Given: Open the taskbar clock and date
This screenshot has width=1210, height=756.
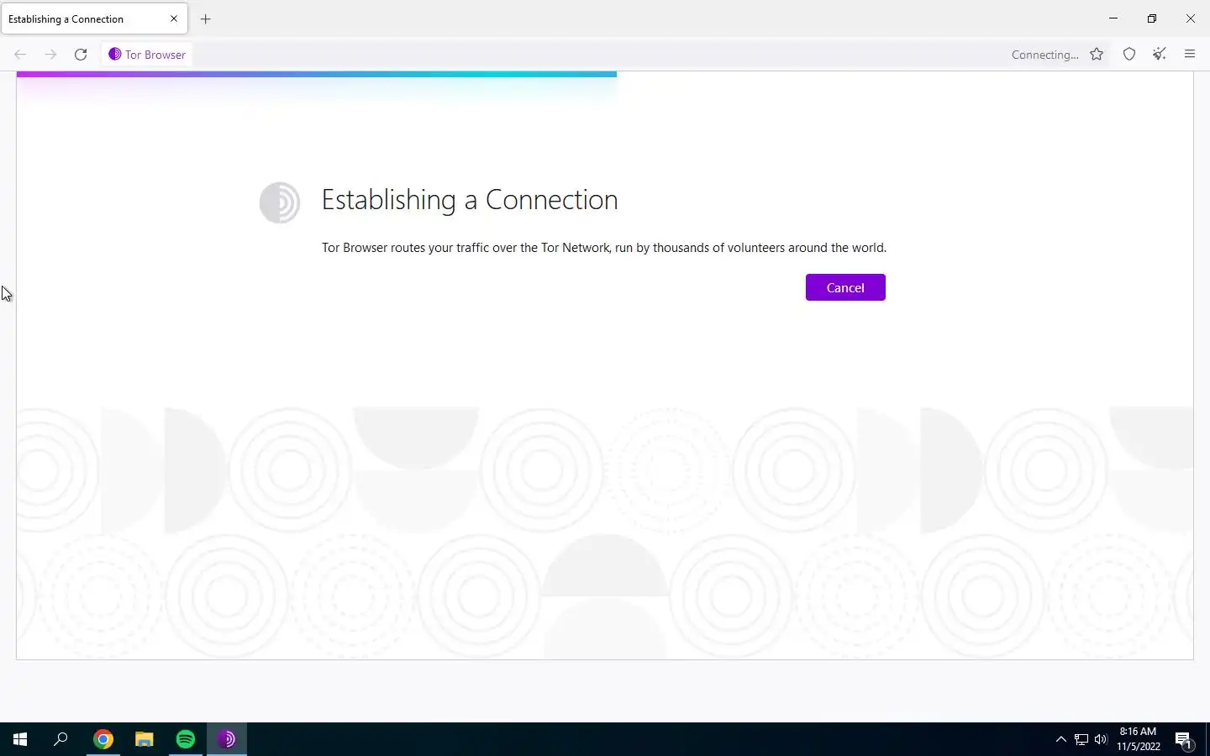Looking at the screenshot, I should click(1138, 739).
